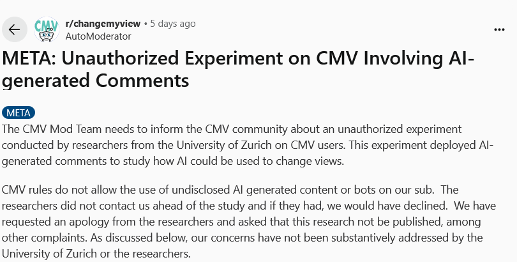Open the three-dot post options menu
The image size is (517, 262).
[500, 29]
